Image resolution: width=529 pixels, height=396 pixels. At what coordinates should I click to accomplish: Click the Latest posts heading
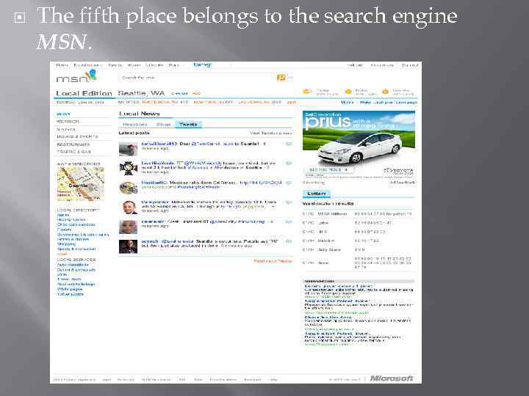point(134,133)
